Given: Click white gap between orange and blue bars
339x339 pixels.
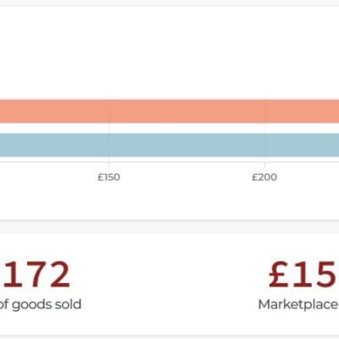Looking at the screenshot, I should (x=169, y=128).
